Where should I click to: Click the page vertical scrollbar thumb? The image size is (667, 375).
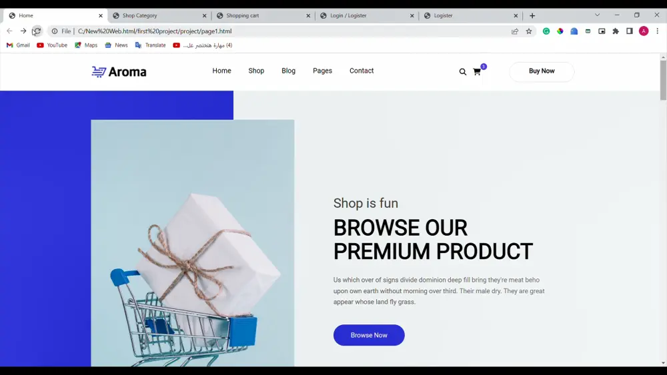(663, 80)
